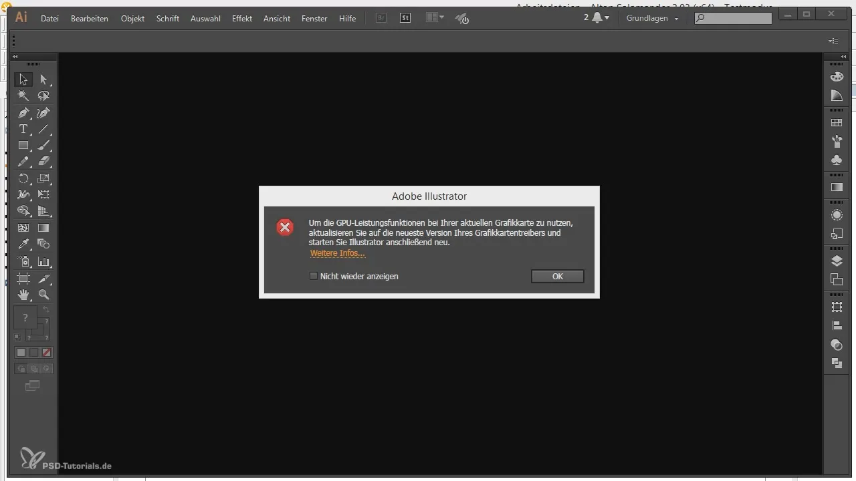Viewport: 856px width, 481px height.
Task: Select the Zoom magnifier tool
Action: 44,294
